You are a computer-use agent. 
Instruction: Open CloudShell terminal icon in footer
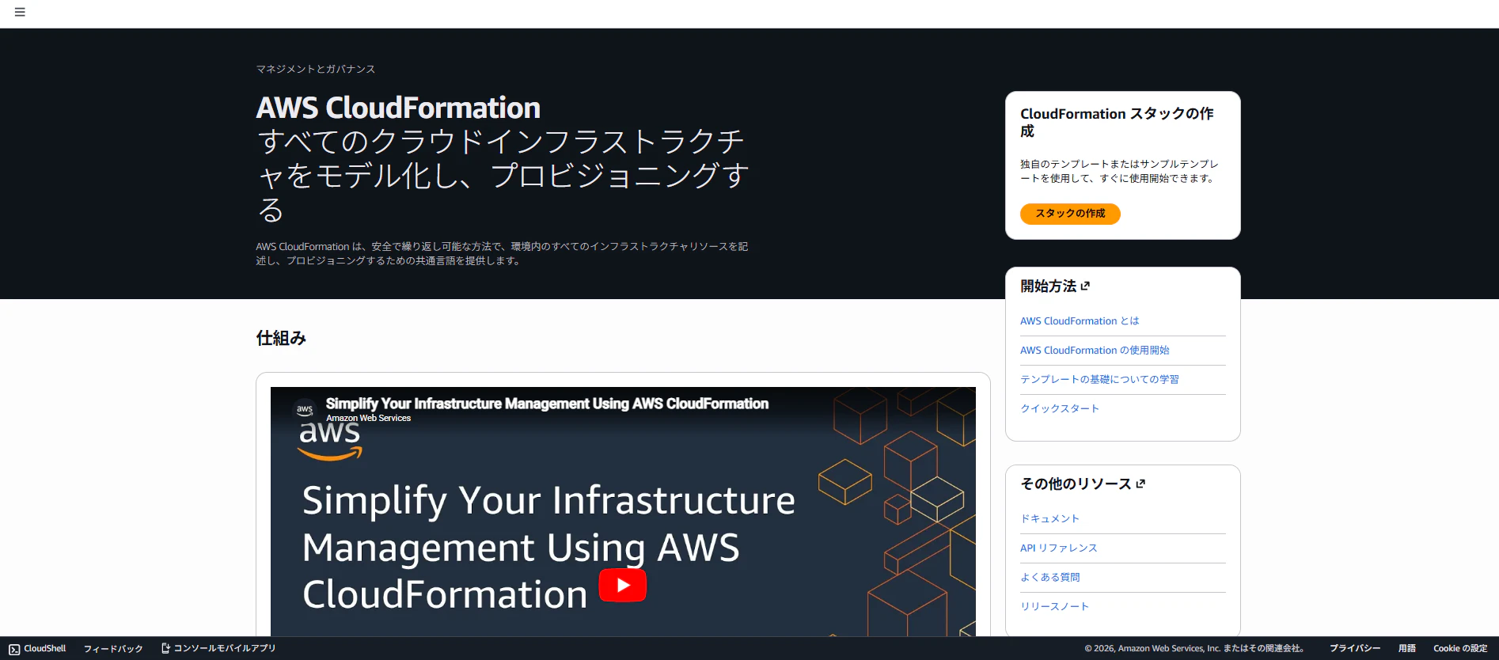click(x=14, y=649)
